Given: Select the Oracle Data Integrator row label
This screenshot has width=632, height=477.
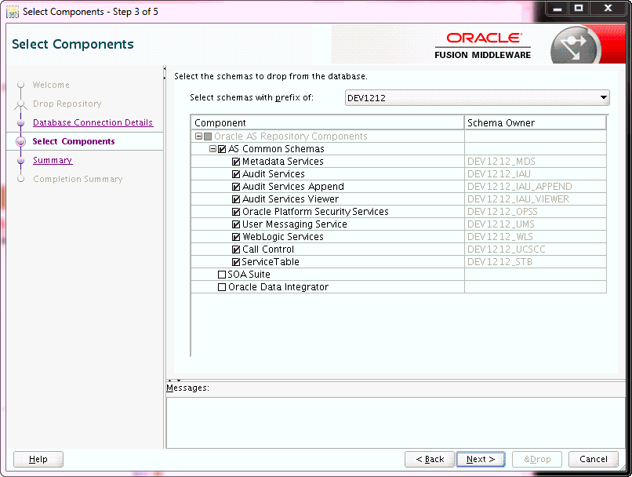Looking at the screenshot, I should tap(278, 287).
